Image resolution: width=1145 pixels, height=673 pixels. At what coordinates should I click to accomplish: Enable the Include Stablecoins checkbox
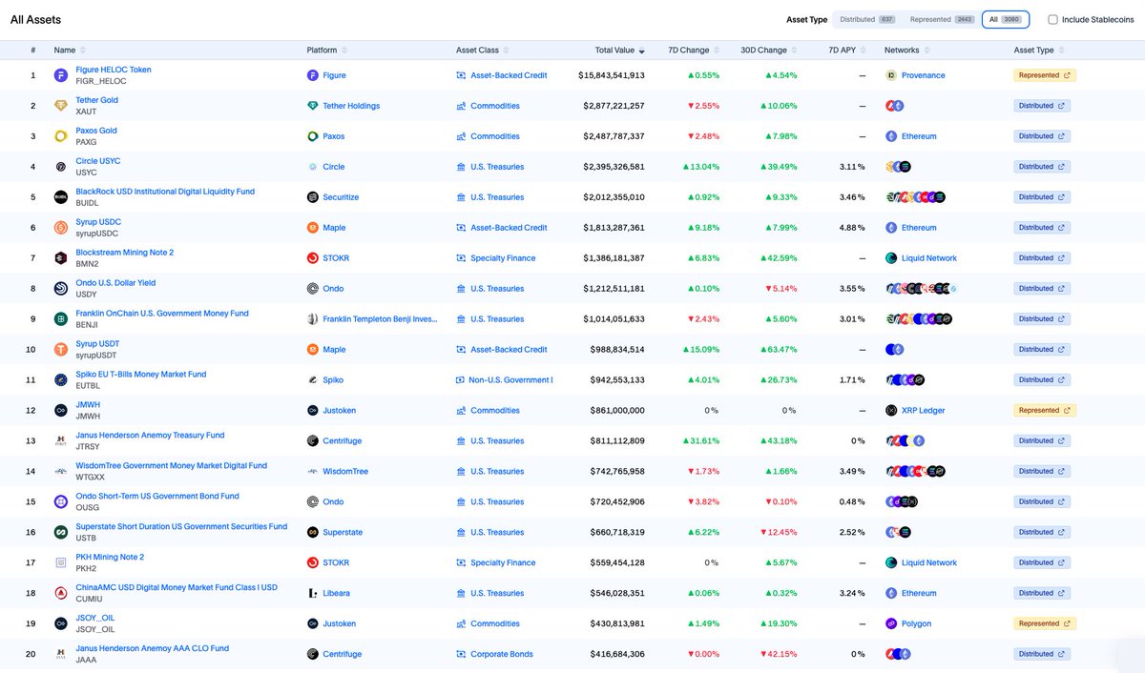[1052, 19]
